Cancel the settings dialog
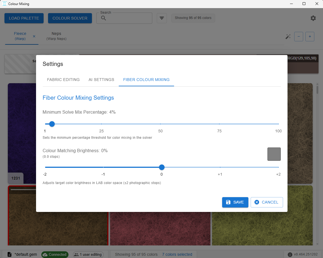 click(x=267, y=202)
